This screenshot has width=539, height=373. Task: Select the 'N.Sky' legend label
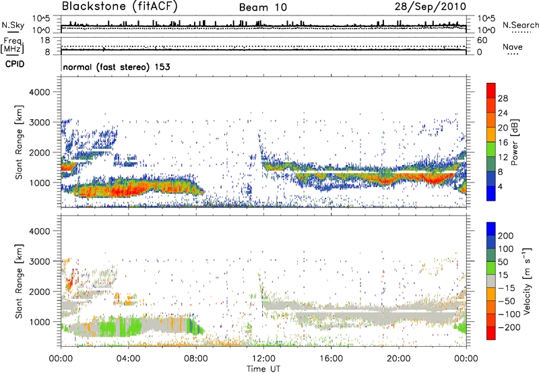[x=13, y=25]
